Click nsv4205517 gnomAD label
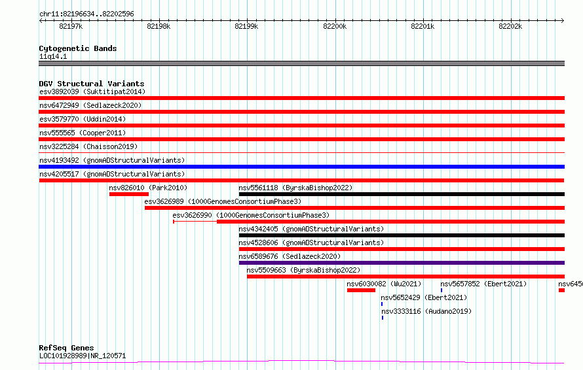Viewport: 583px width, 370px height. (112, 174)
